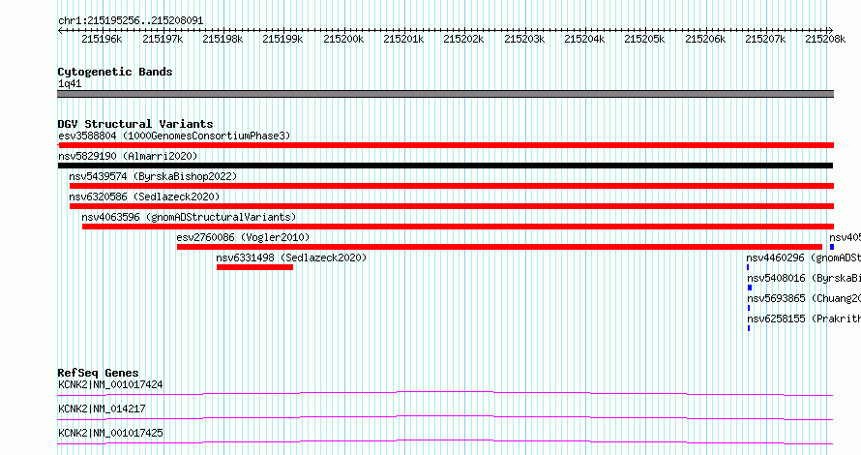Click the 215206k ruler tick label
This screenshot has height=455, width=861.
click(x=705, y=40)
